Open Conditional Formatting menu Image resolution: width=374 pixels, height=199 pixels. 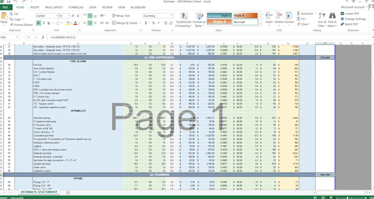(183, 20)
